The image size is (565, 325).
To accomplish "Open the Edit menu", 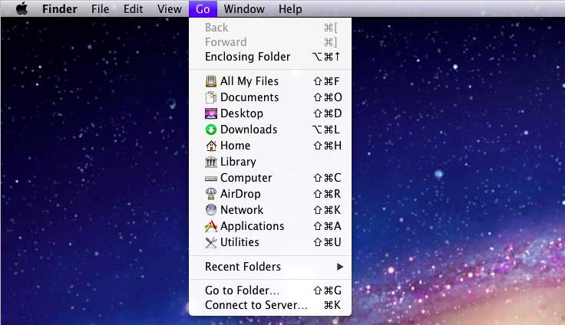I will [133, 8].
